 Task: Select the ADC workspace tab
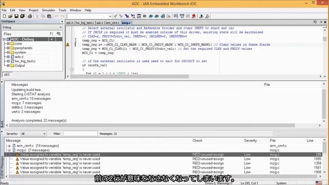(7, 75)
